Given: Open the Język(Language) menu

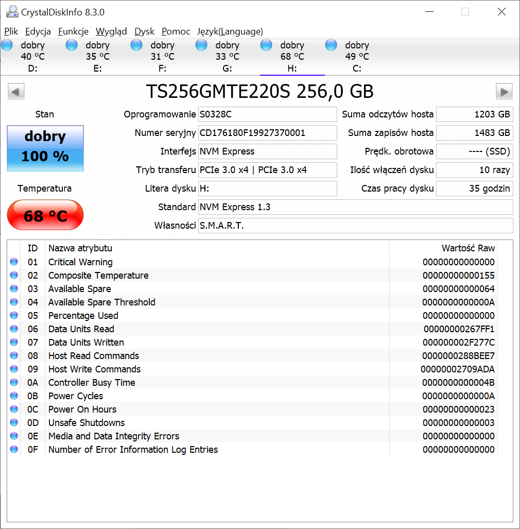Looking at the screenshot, I should 230,31.
